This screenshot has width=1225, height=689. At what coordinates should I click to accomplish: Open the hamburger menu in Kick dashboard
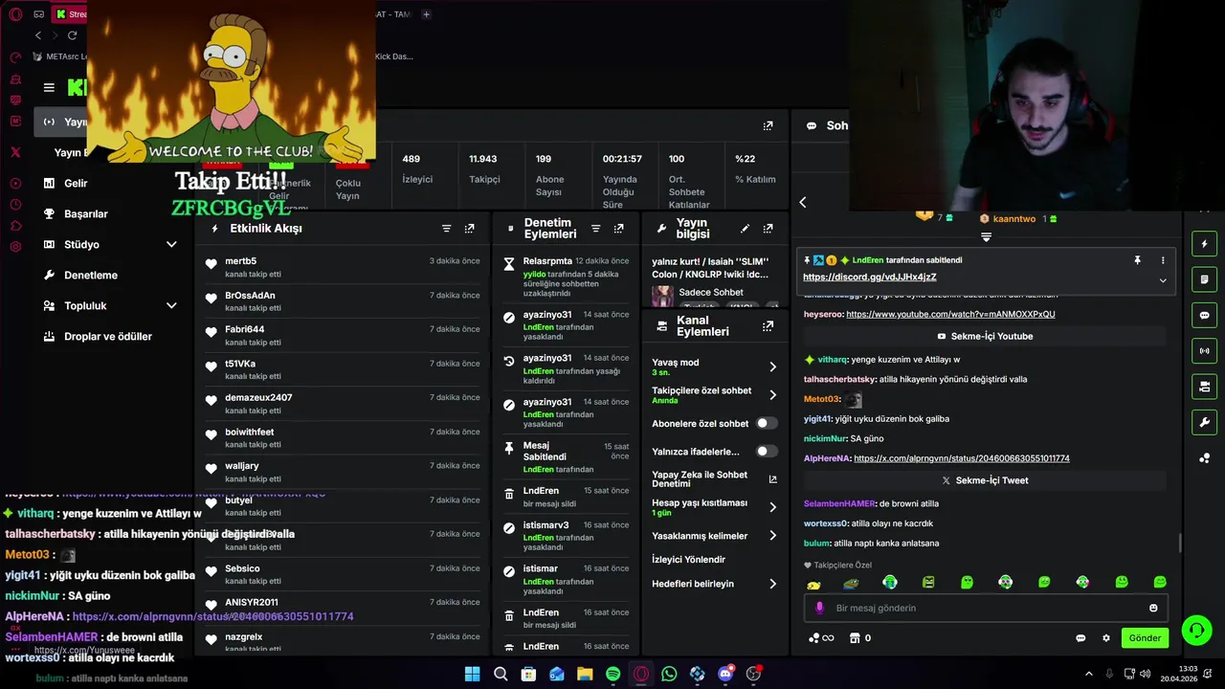click(49, 87)
